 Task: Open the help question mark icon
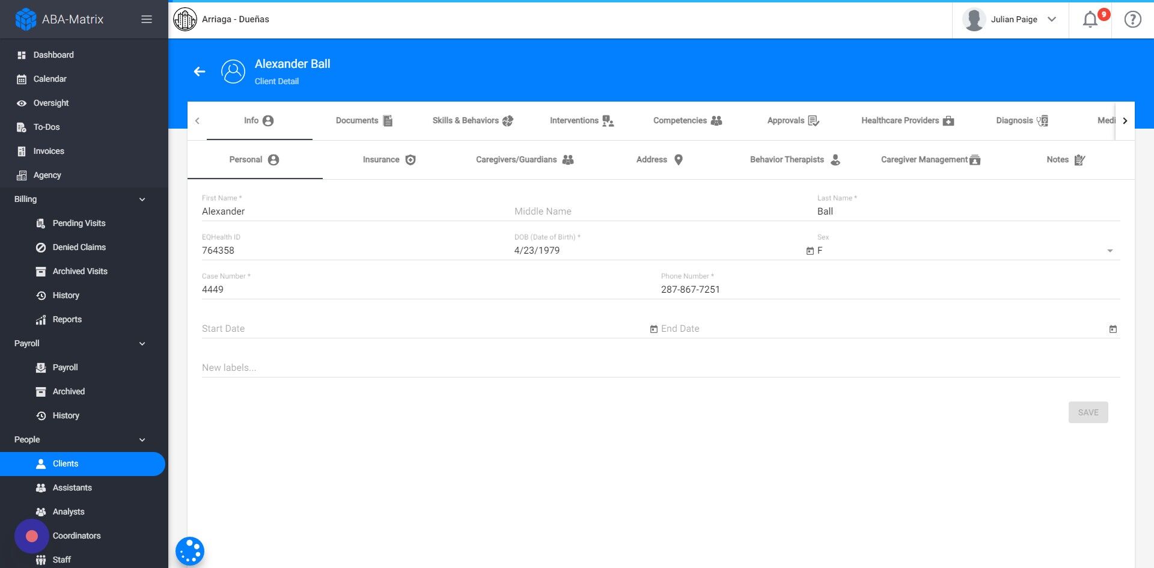(1133, 20)
